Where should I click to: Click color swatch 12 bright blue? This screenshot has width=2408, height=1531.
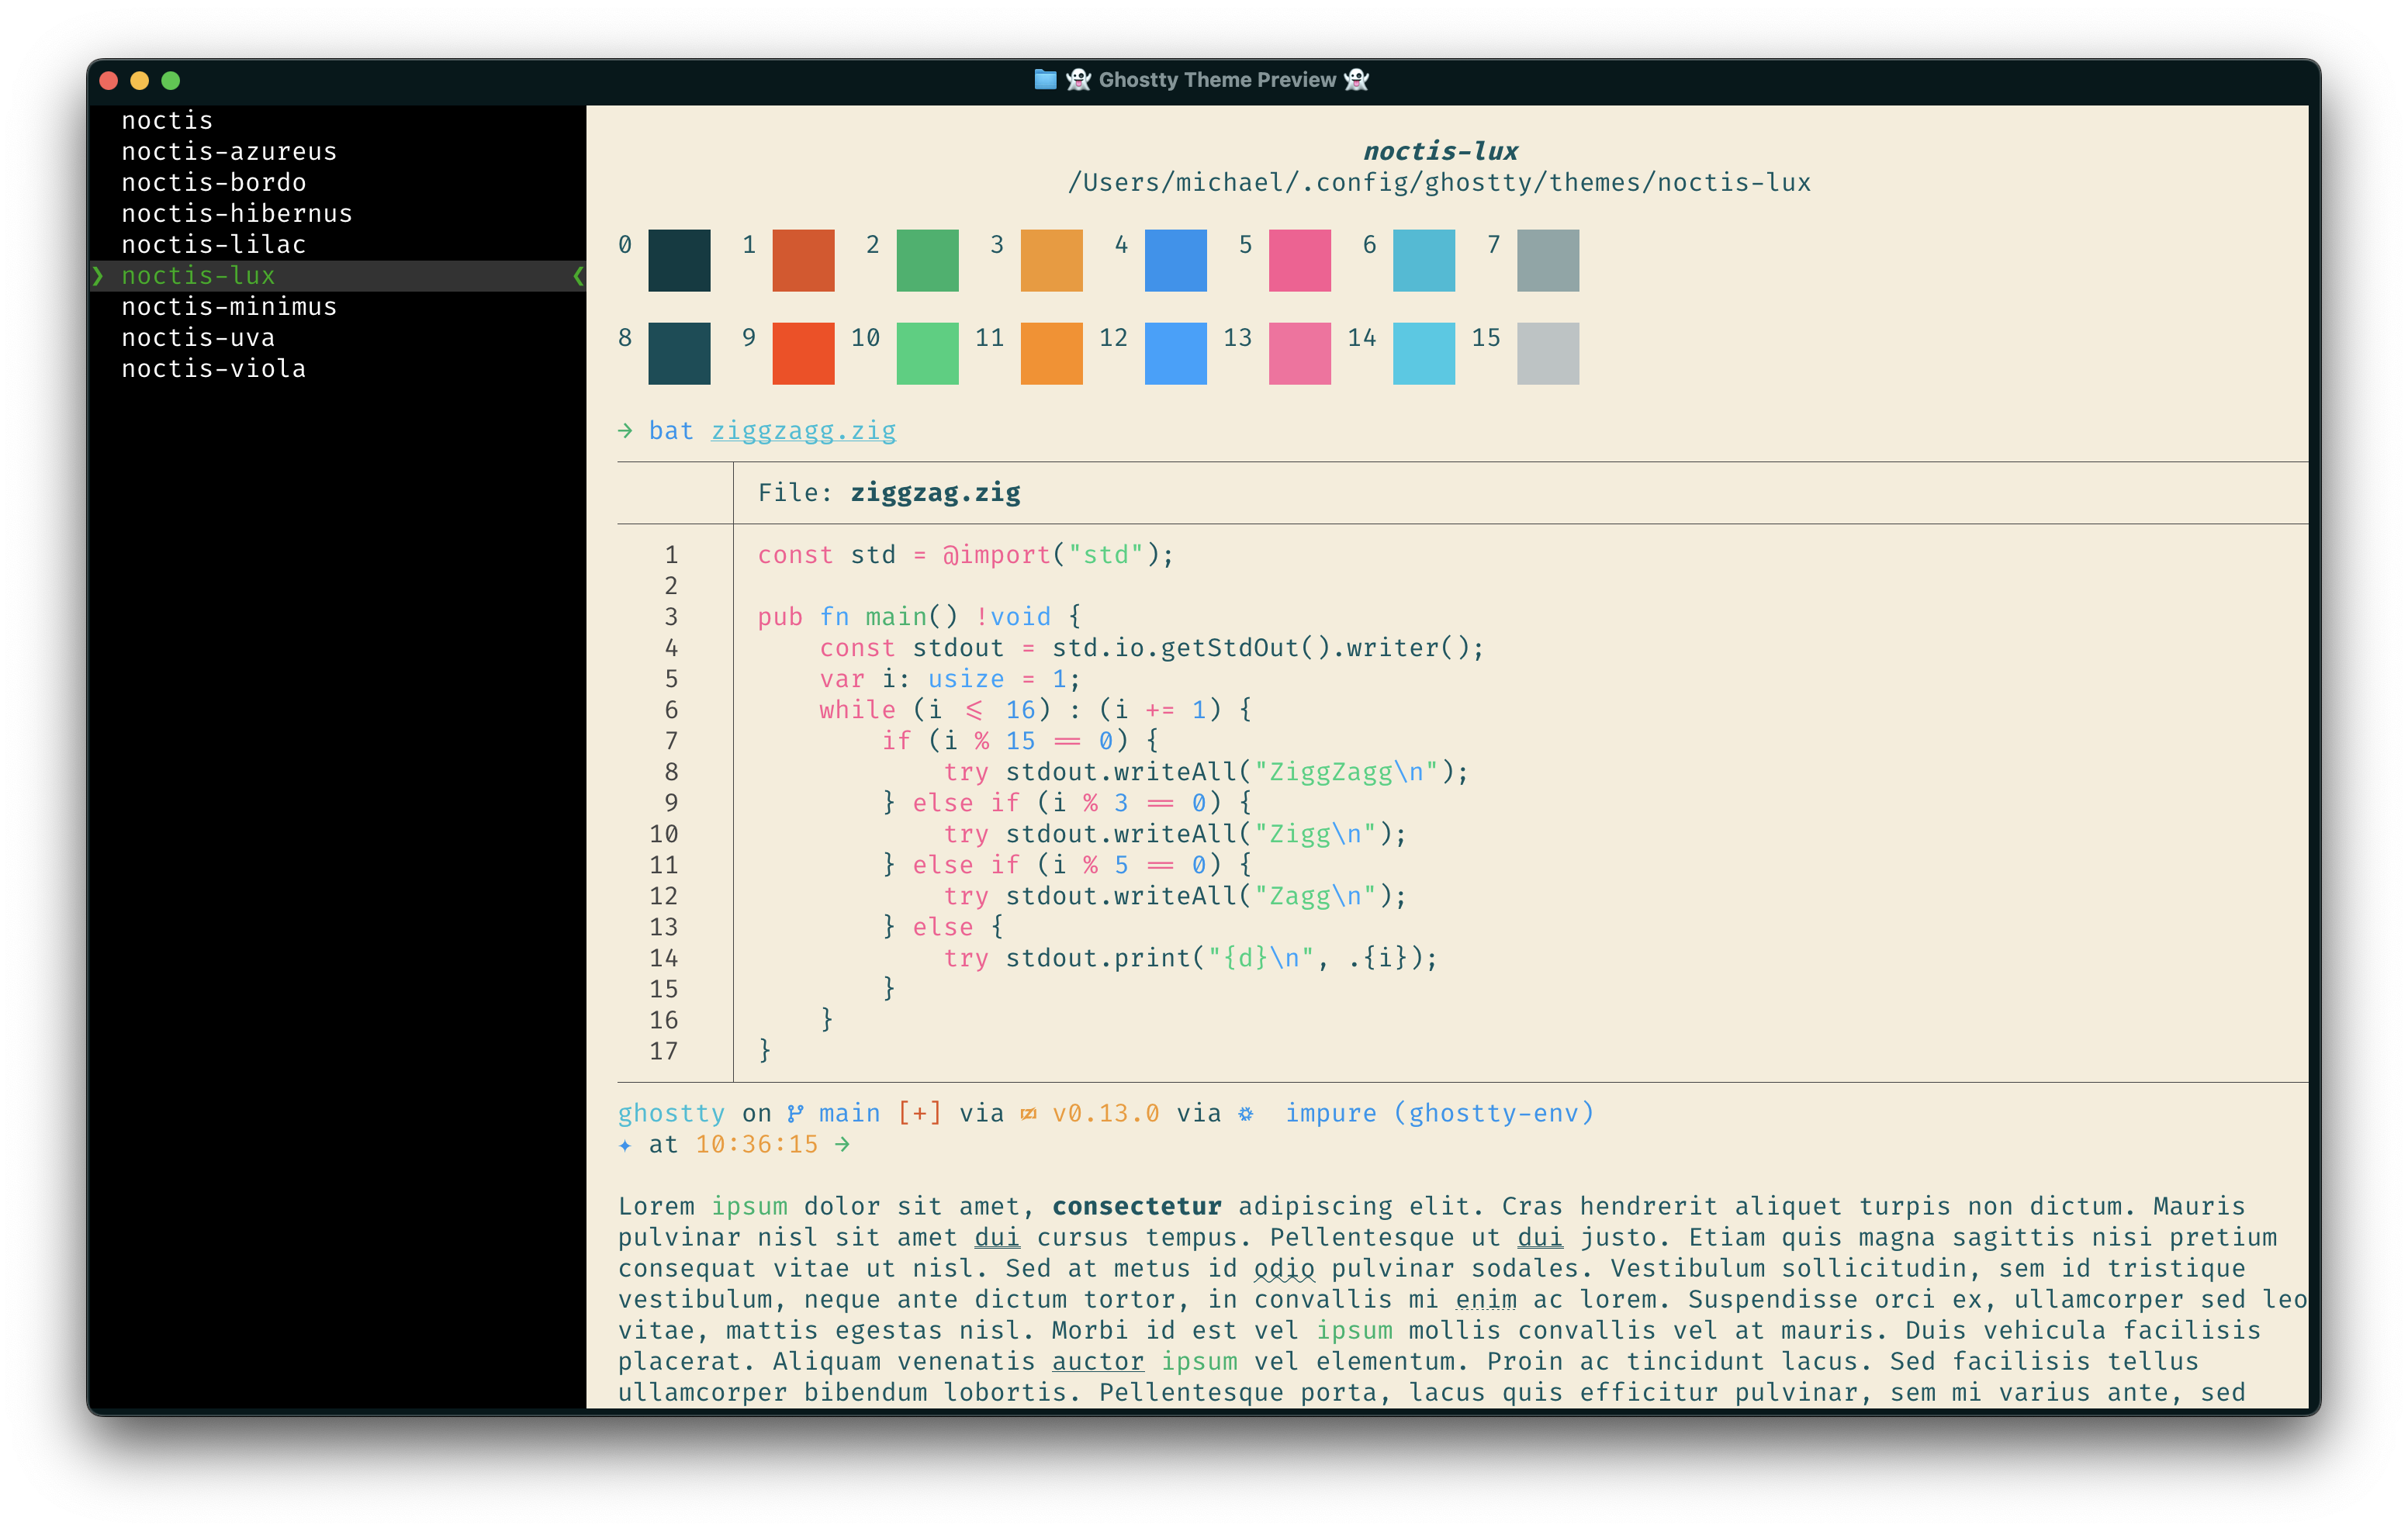[x=1175, y=353]
